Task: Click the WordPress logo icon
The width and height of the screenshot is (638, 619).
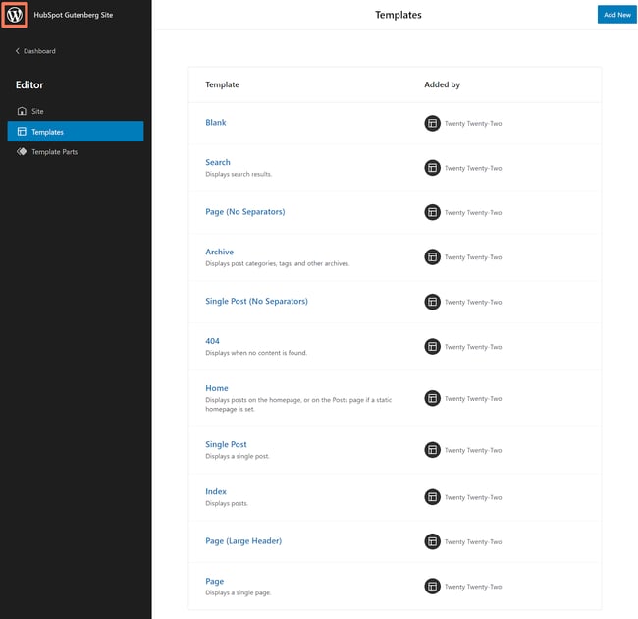Action: pos(14,15)
